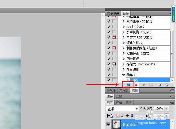Select the 背景 副本 layer thumbnail
This screenshot has height=129, width=176.
coord(117,124)
